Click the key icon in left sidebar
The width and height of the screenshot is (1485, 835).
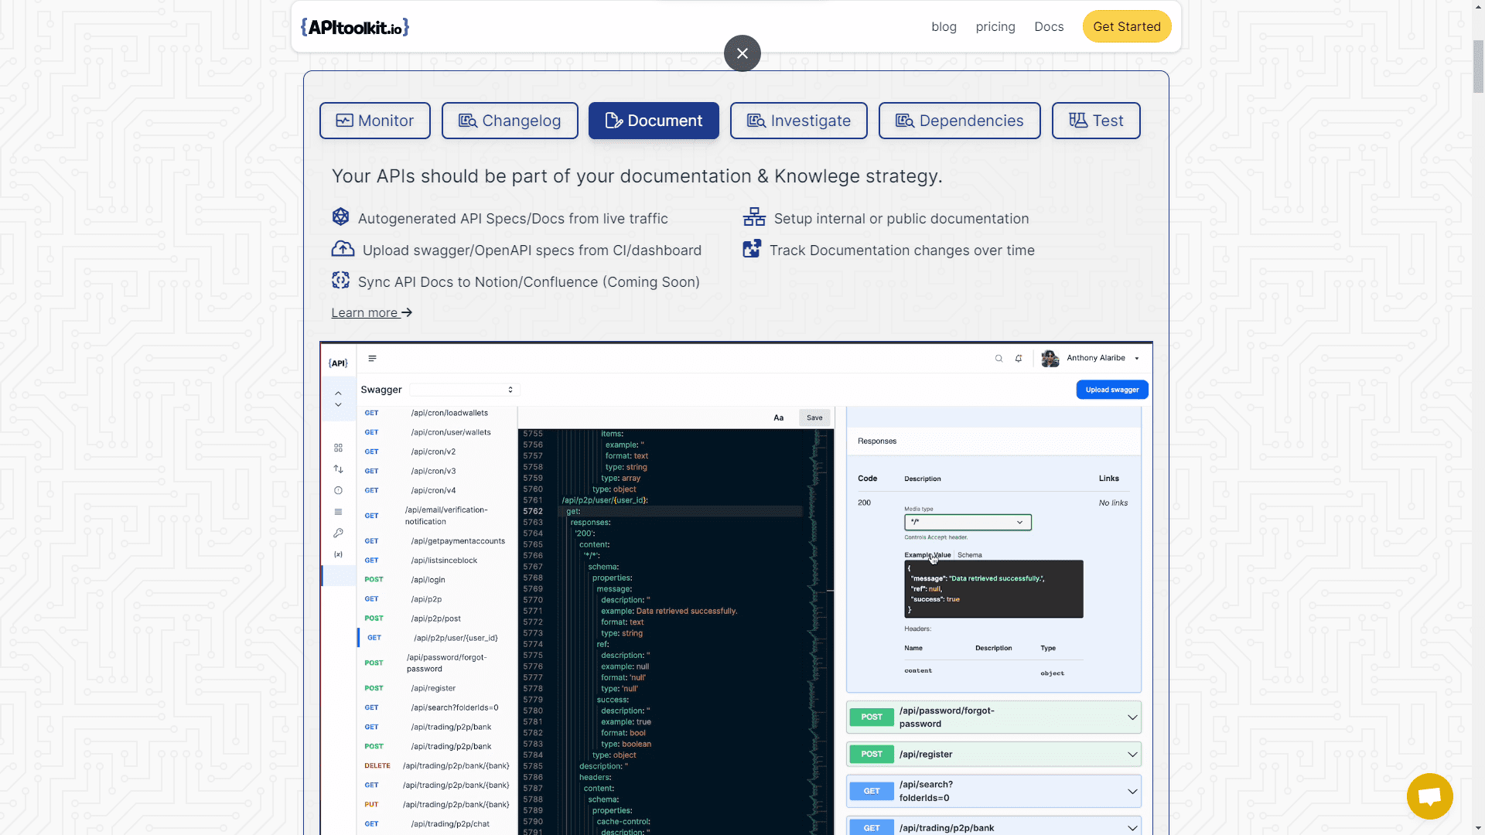(x=338, y=533)
